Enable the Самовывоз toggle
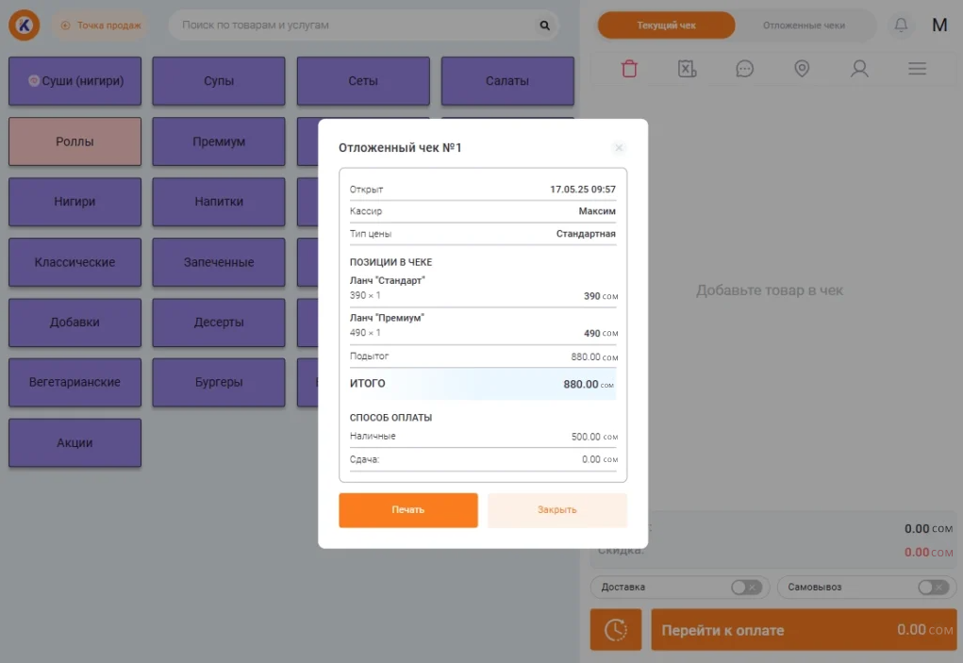The image size is (963, 663). pos(932,588)
